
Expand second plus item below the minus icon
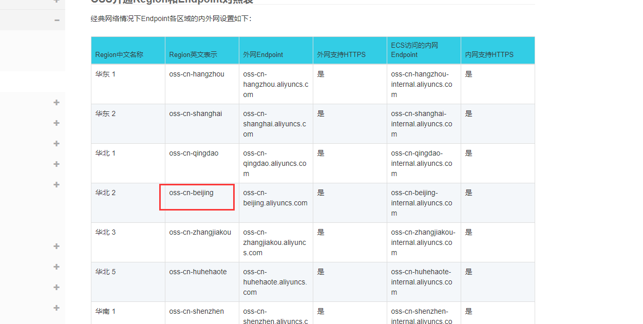pyautogui.click(x=56, y=123)
